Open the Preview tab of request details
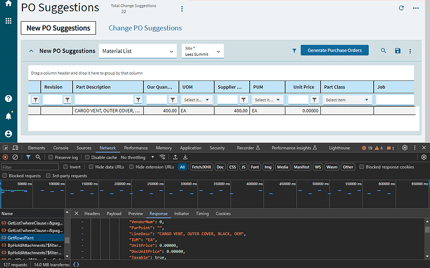430x268 pixels. (x=135, y=213)
